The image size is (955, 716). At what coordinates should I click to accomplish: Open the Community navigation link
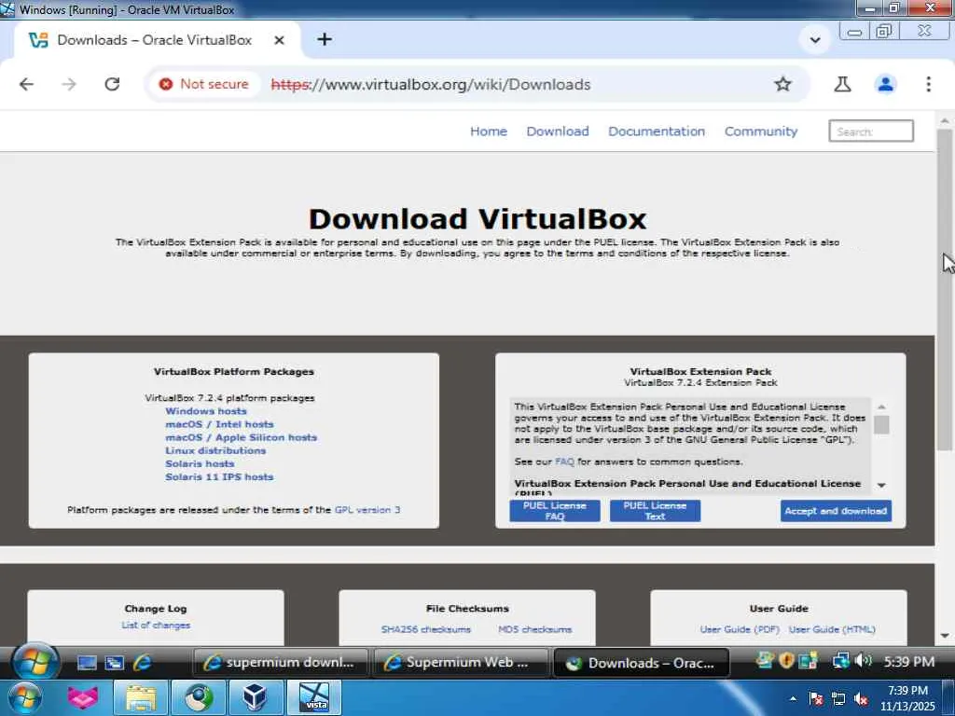pyautogui.click(x=761, y=131)
